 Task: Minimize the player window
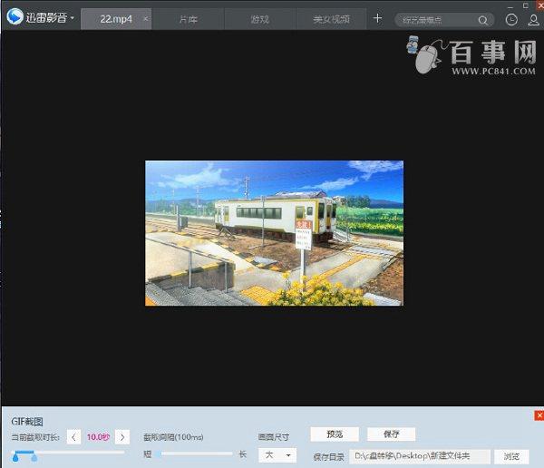[x=510, y=6]
